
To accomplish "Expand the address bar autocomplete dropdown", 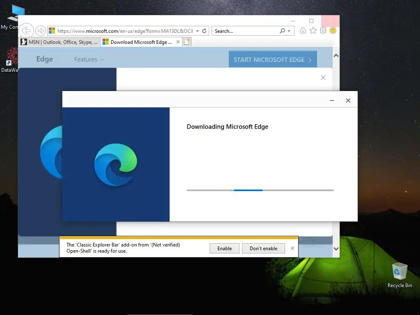I will click(x=197, y=31).
